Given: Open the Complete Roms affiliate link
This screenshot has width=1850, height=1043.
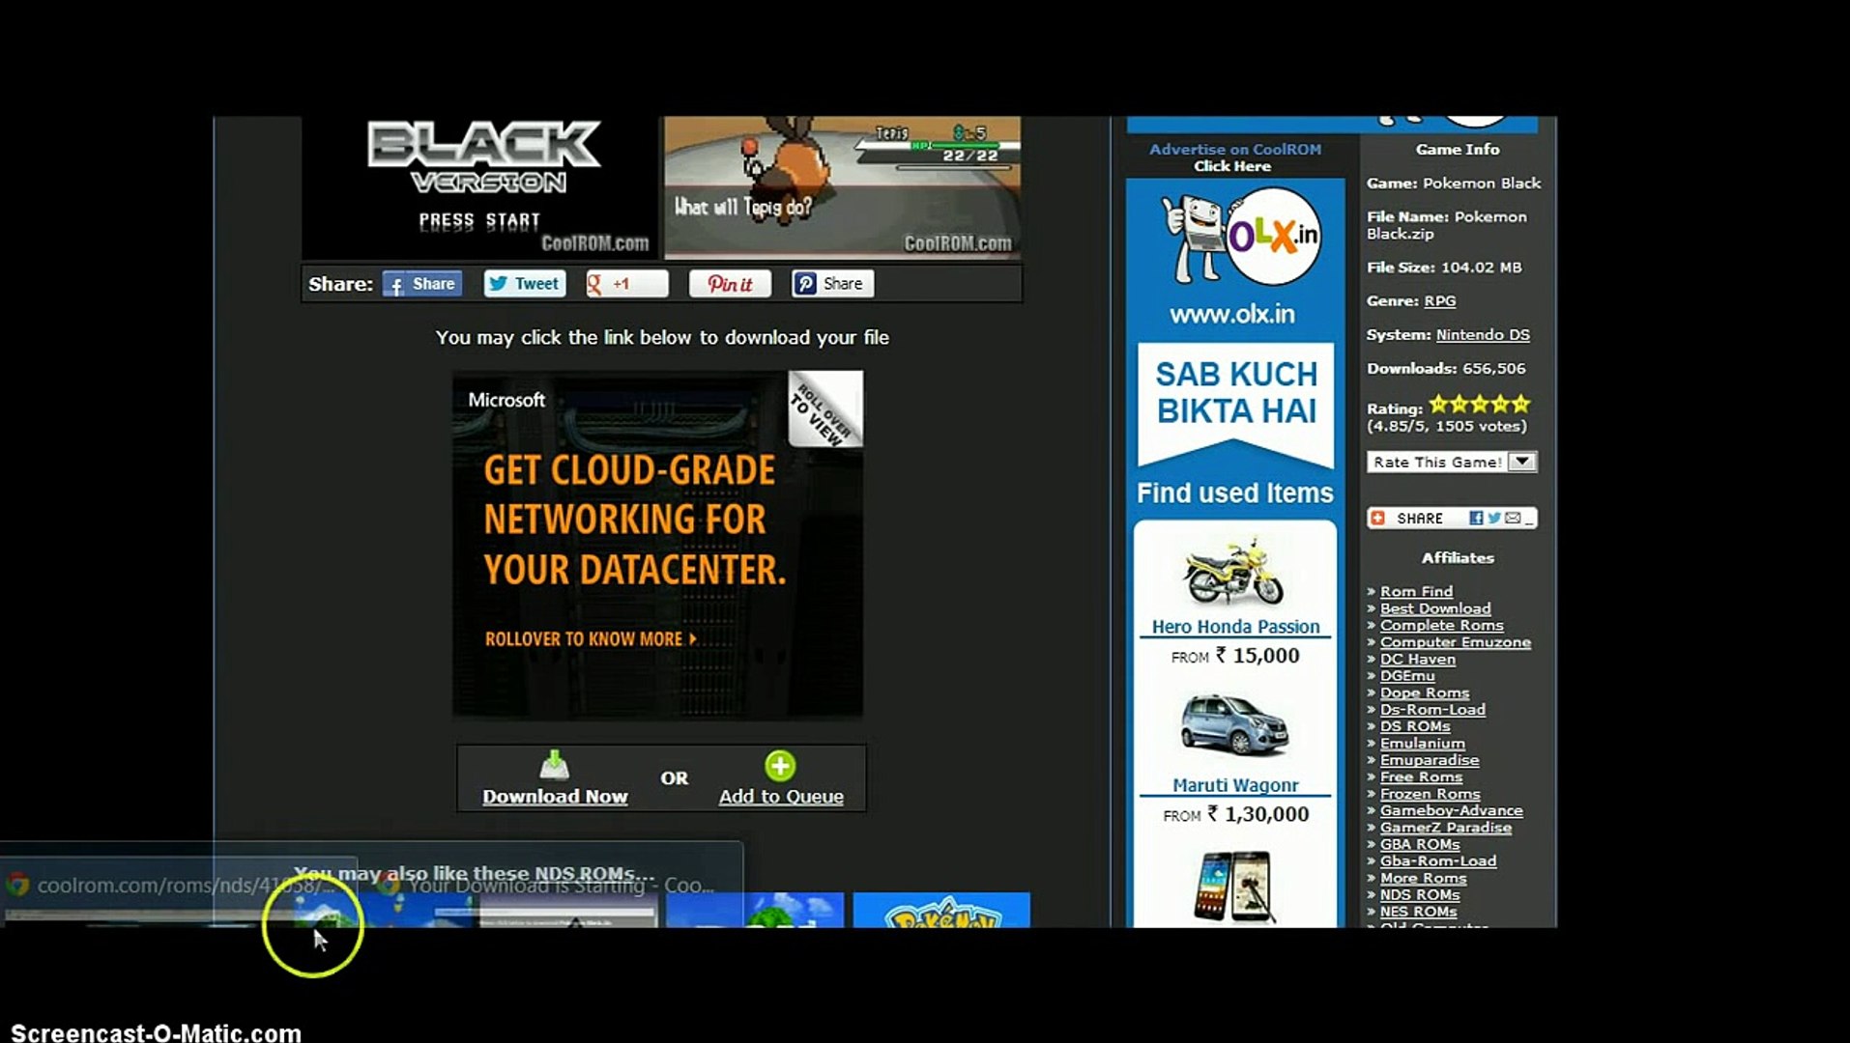Looking at the screenshot, I should point(1441,626).
